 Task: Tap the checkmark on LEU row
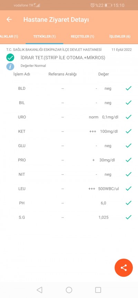click(128, 189)
